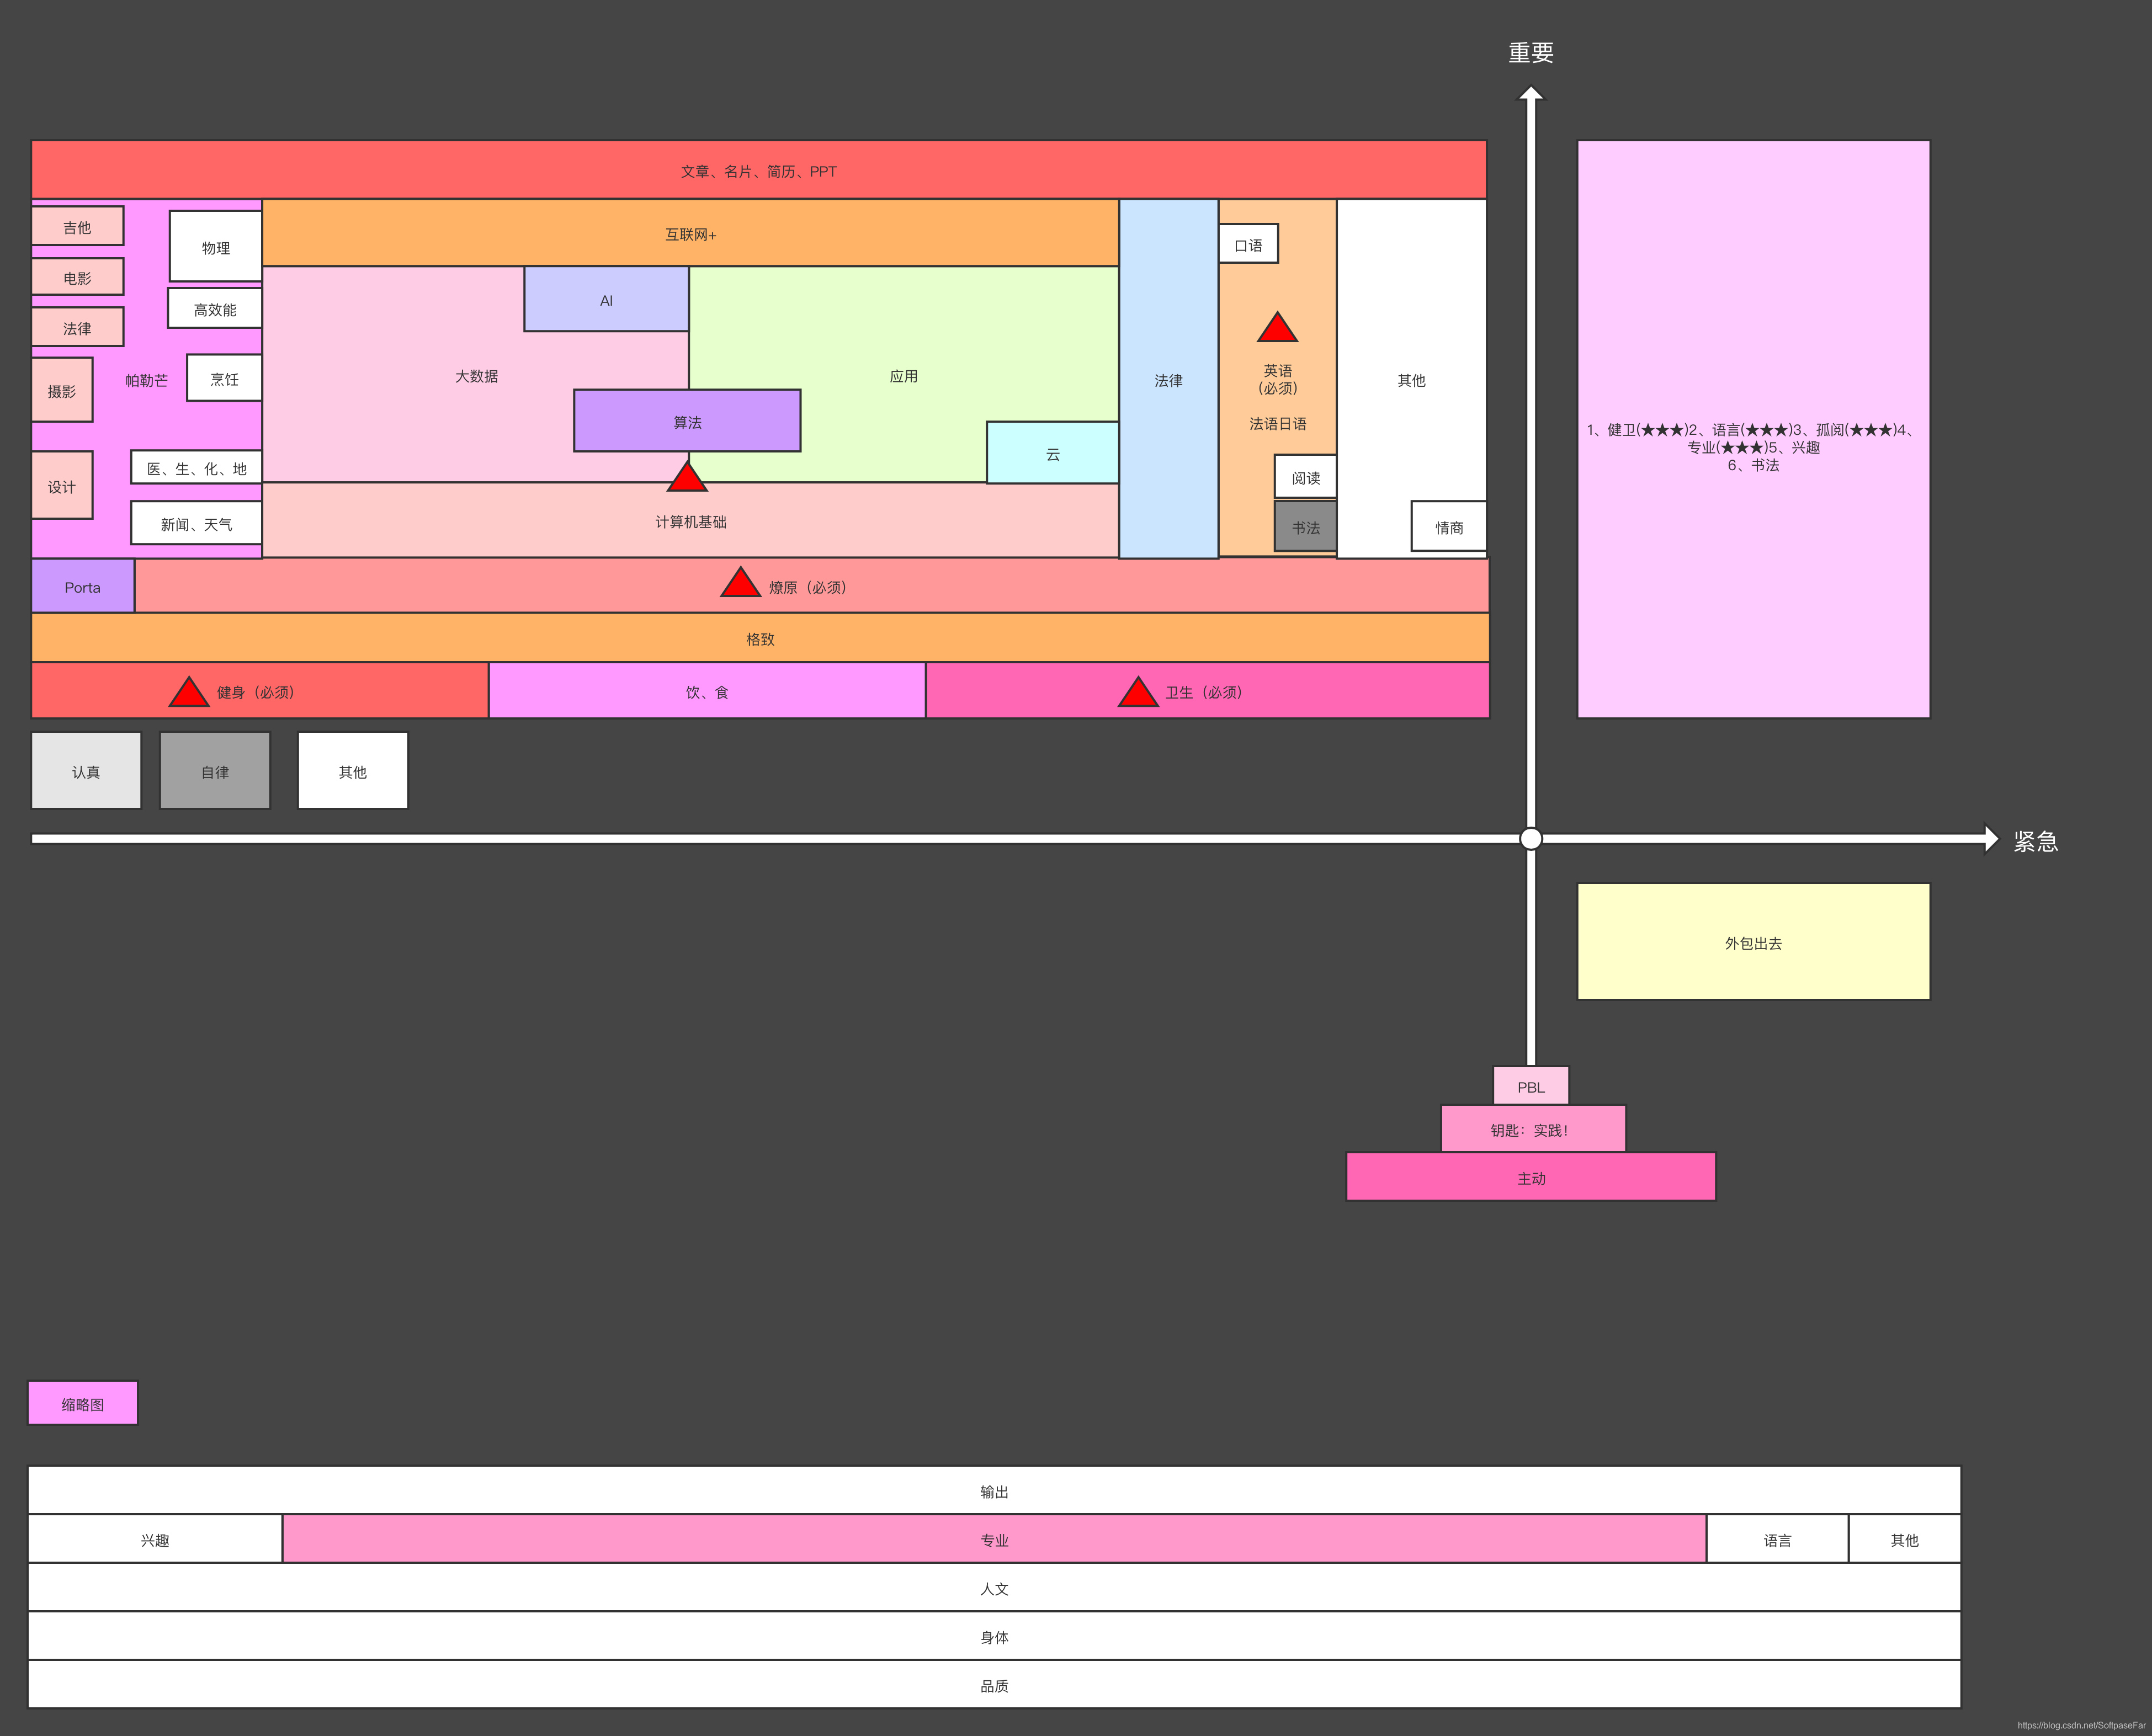Screen dimensions: 2152x1736
Task: Select the 语言 cell
Action: [x=1777, y=1539]
